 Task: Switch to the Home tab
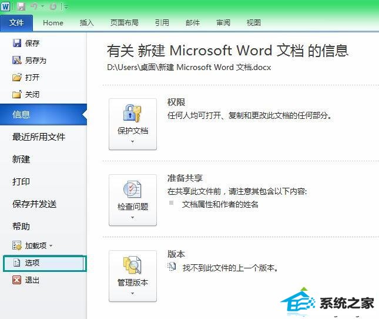click(x=53, y=23)
